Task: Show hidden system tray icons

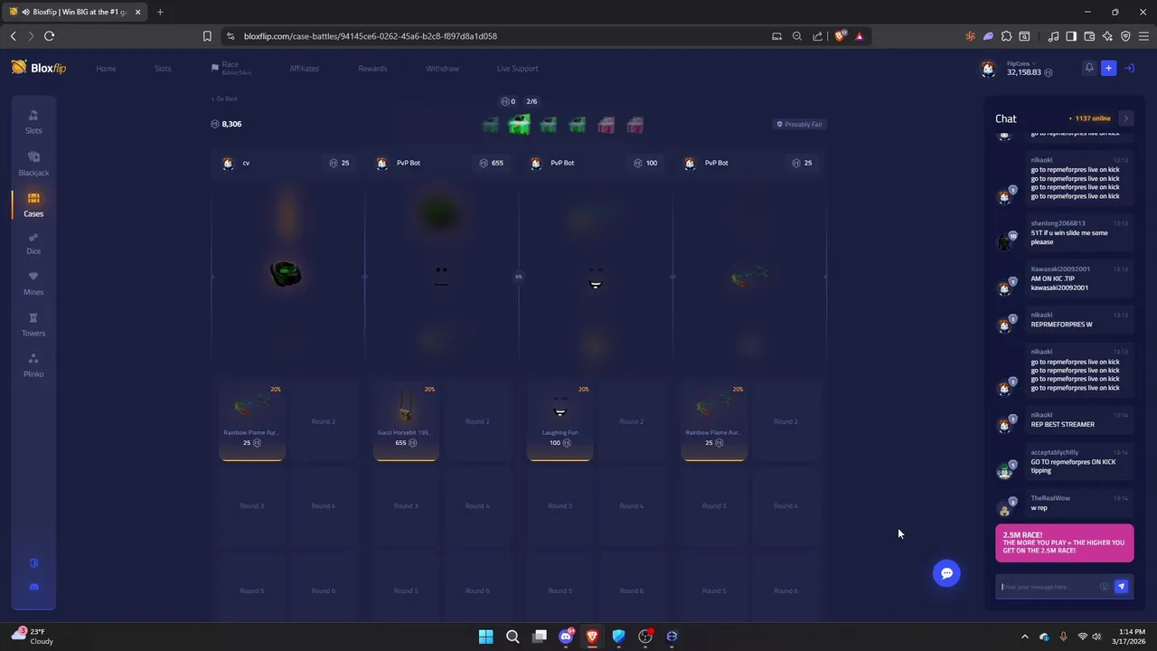Action: coord(1024,637)
